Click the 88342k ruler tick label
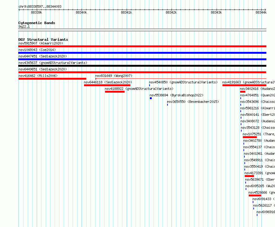Viewport: 275px width, 227px height. click(x=171, y=12)
